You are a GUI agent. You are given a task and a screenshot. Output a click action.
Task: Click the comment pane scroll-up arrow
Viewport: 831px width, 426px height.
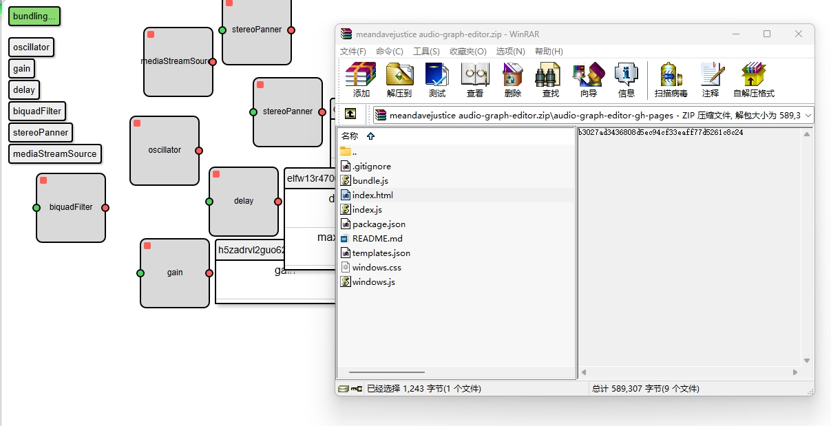pos(807,134)
